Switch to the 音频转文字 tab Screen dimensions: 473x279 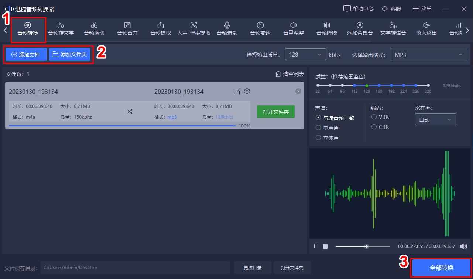[x=60, y=29]
